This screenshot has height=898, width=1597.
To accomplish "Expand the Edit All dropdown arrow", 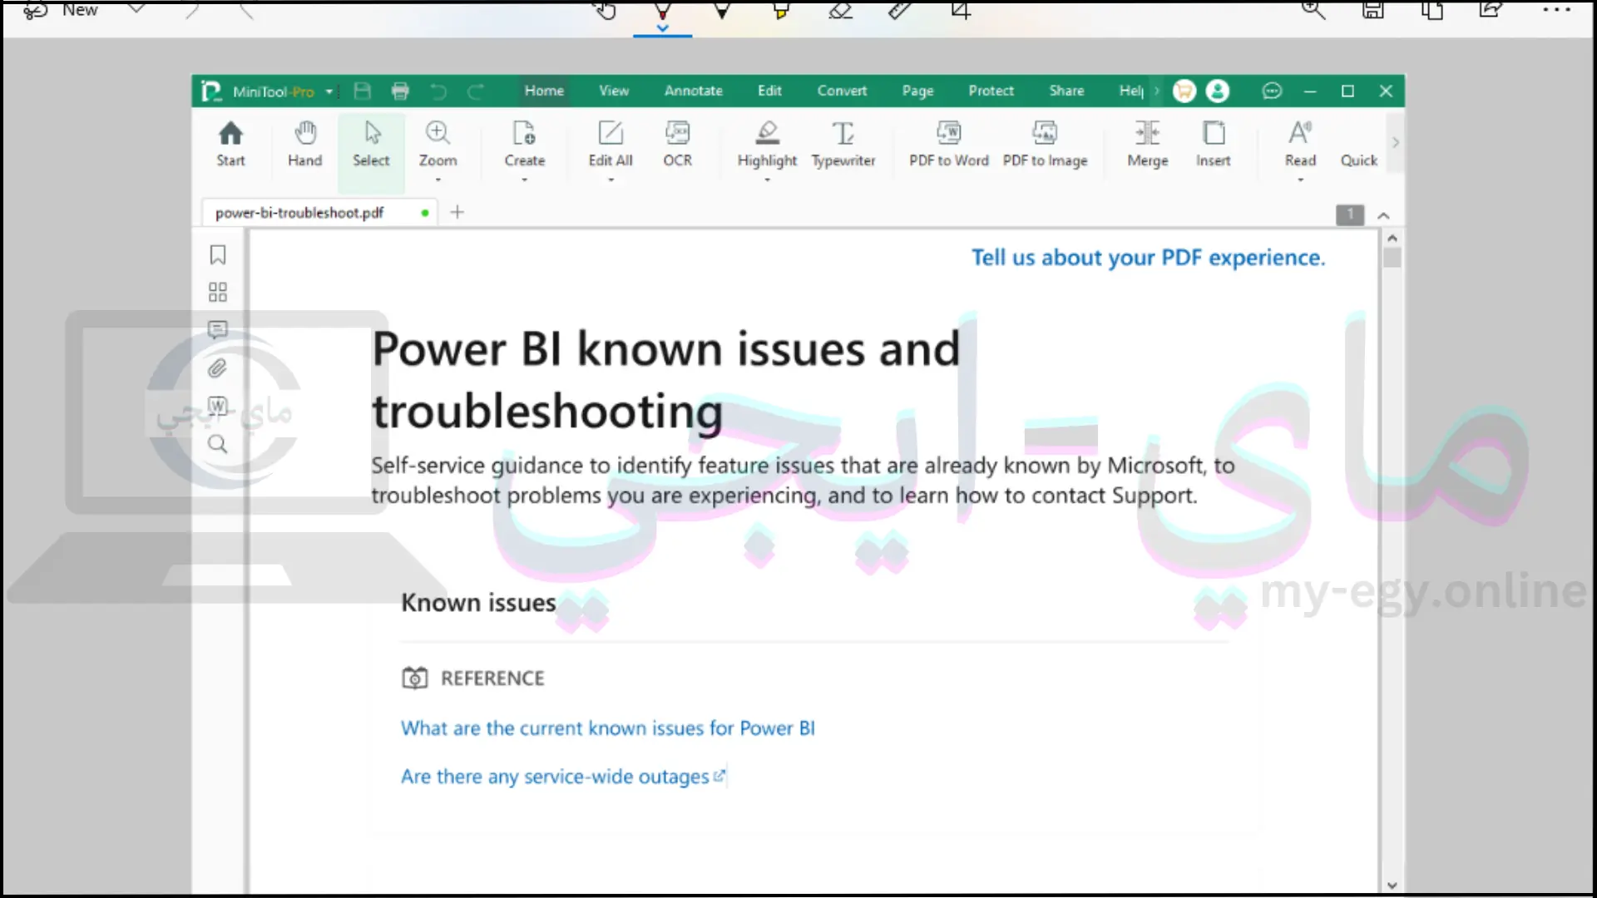I will 611,180.
